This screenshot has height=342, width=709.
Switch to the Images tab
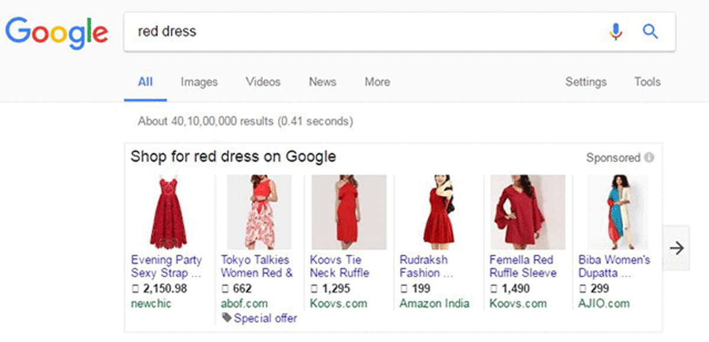(x=199, y=82)
